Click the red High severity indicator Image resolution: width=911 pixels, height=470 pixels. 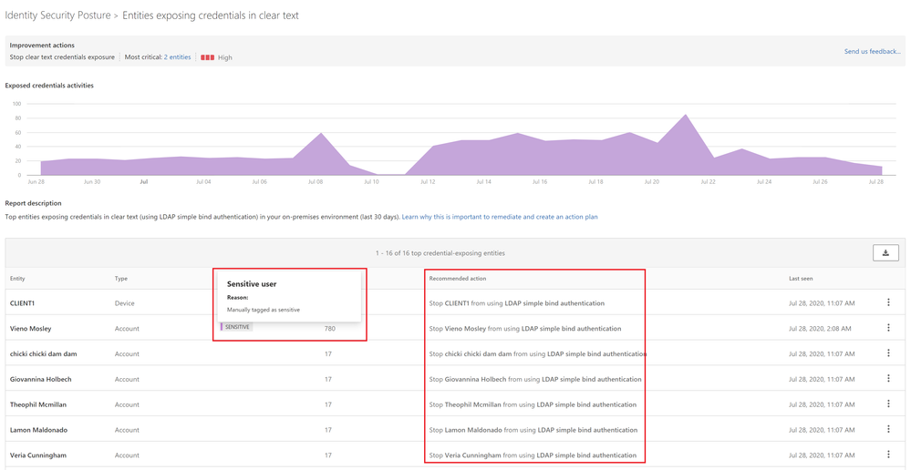[207, 57]
